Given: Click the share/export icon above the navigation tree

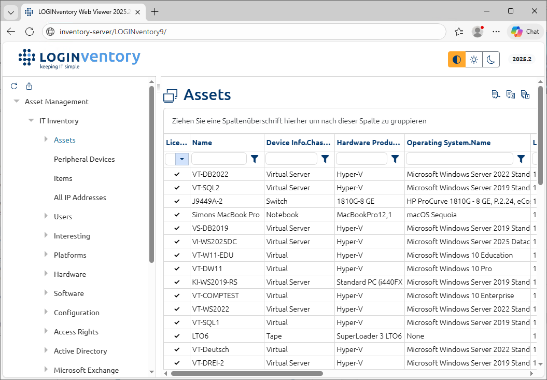Looking at the screenshot, I should (29, 86).
